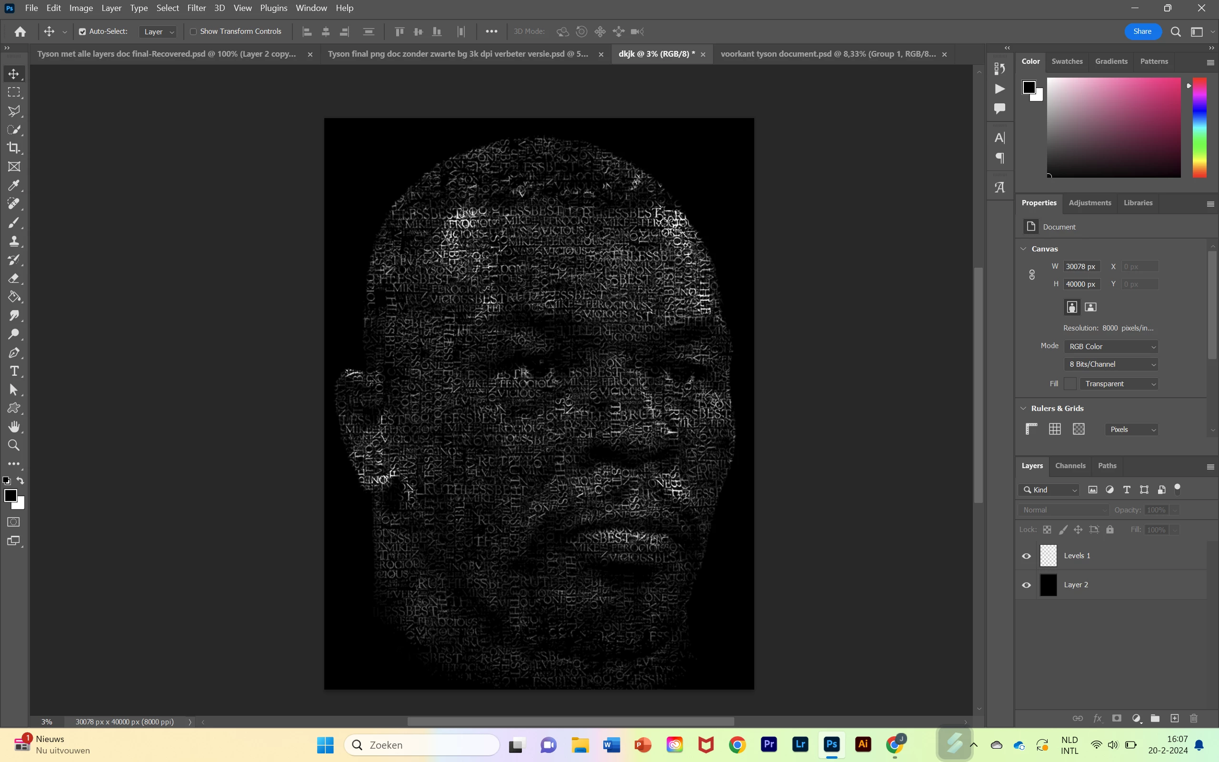The height and width of the screenshot is (762, 1219).
Task: Select the Clone Stamp tool
Action: [14, 241]
